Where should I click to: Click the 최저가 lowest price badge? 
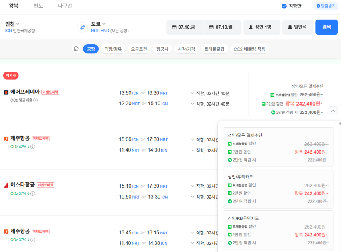pyautogui.click(x=11, y=76)
